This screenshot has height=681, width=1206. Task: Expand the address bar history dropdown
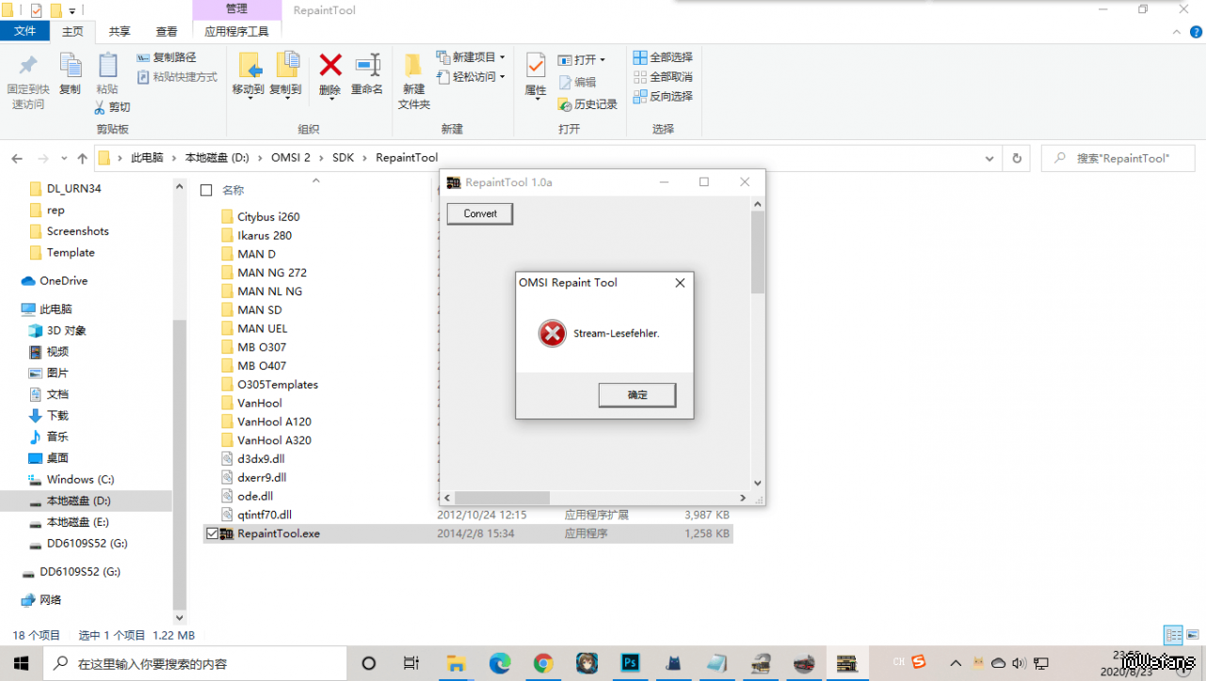(990, 158)
